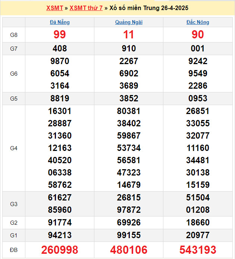Open the Quảng Ngãi province link
235x259 pixels.
coord(129,22)
